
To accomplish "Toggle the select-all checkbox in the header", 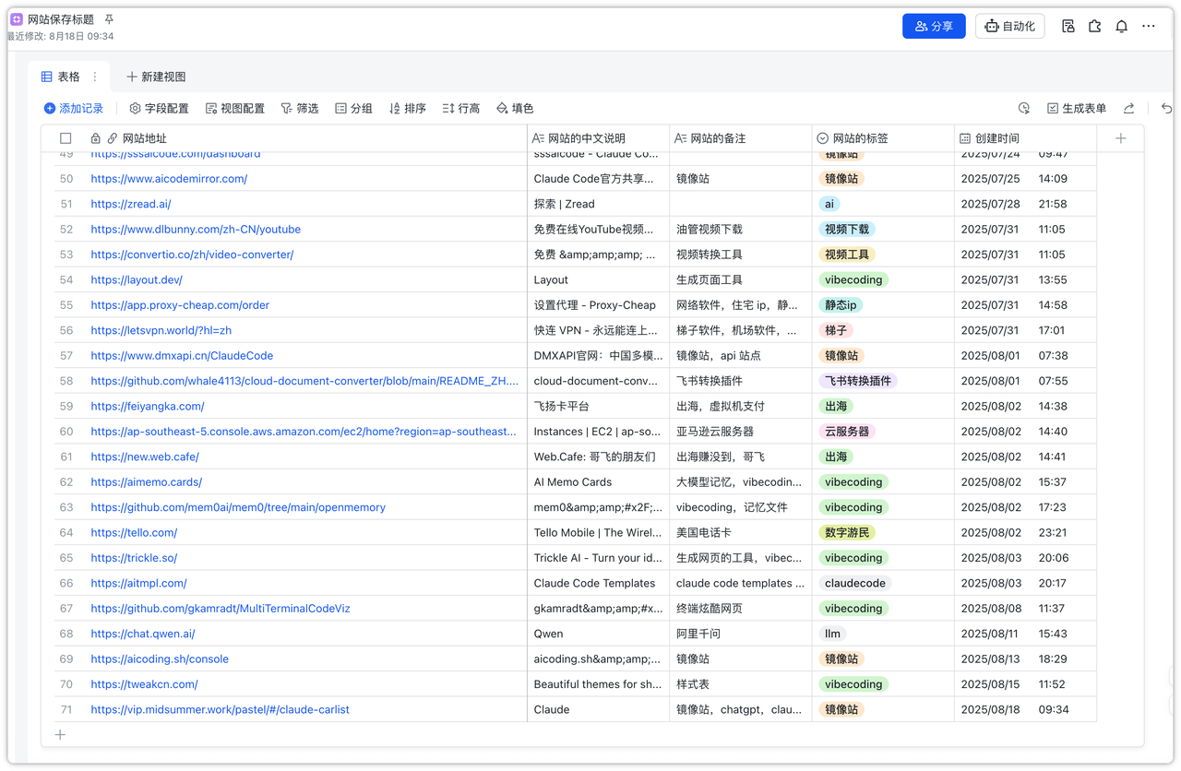I will (66, 138).
